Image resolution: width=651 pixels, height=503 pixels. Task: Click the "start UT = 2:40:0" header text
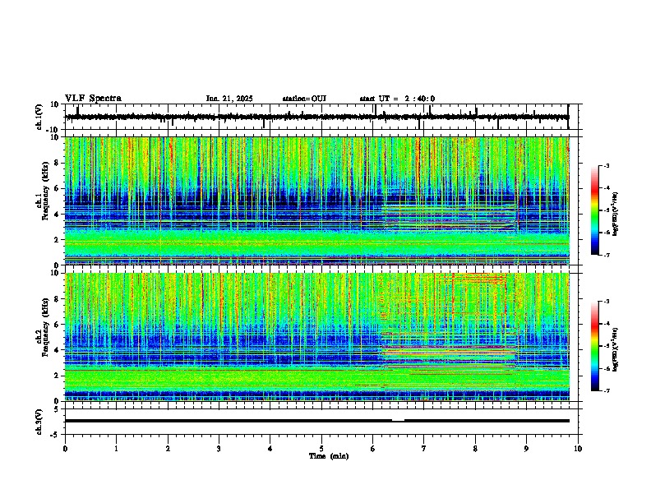[397, 99]
